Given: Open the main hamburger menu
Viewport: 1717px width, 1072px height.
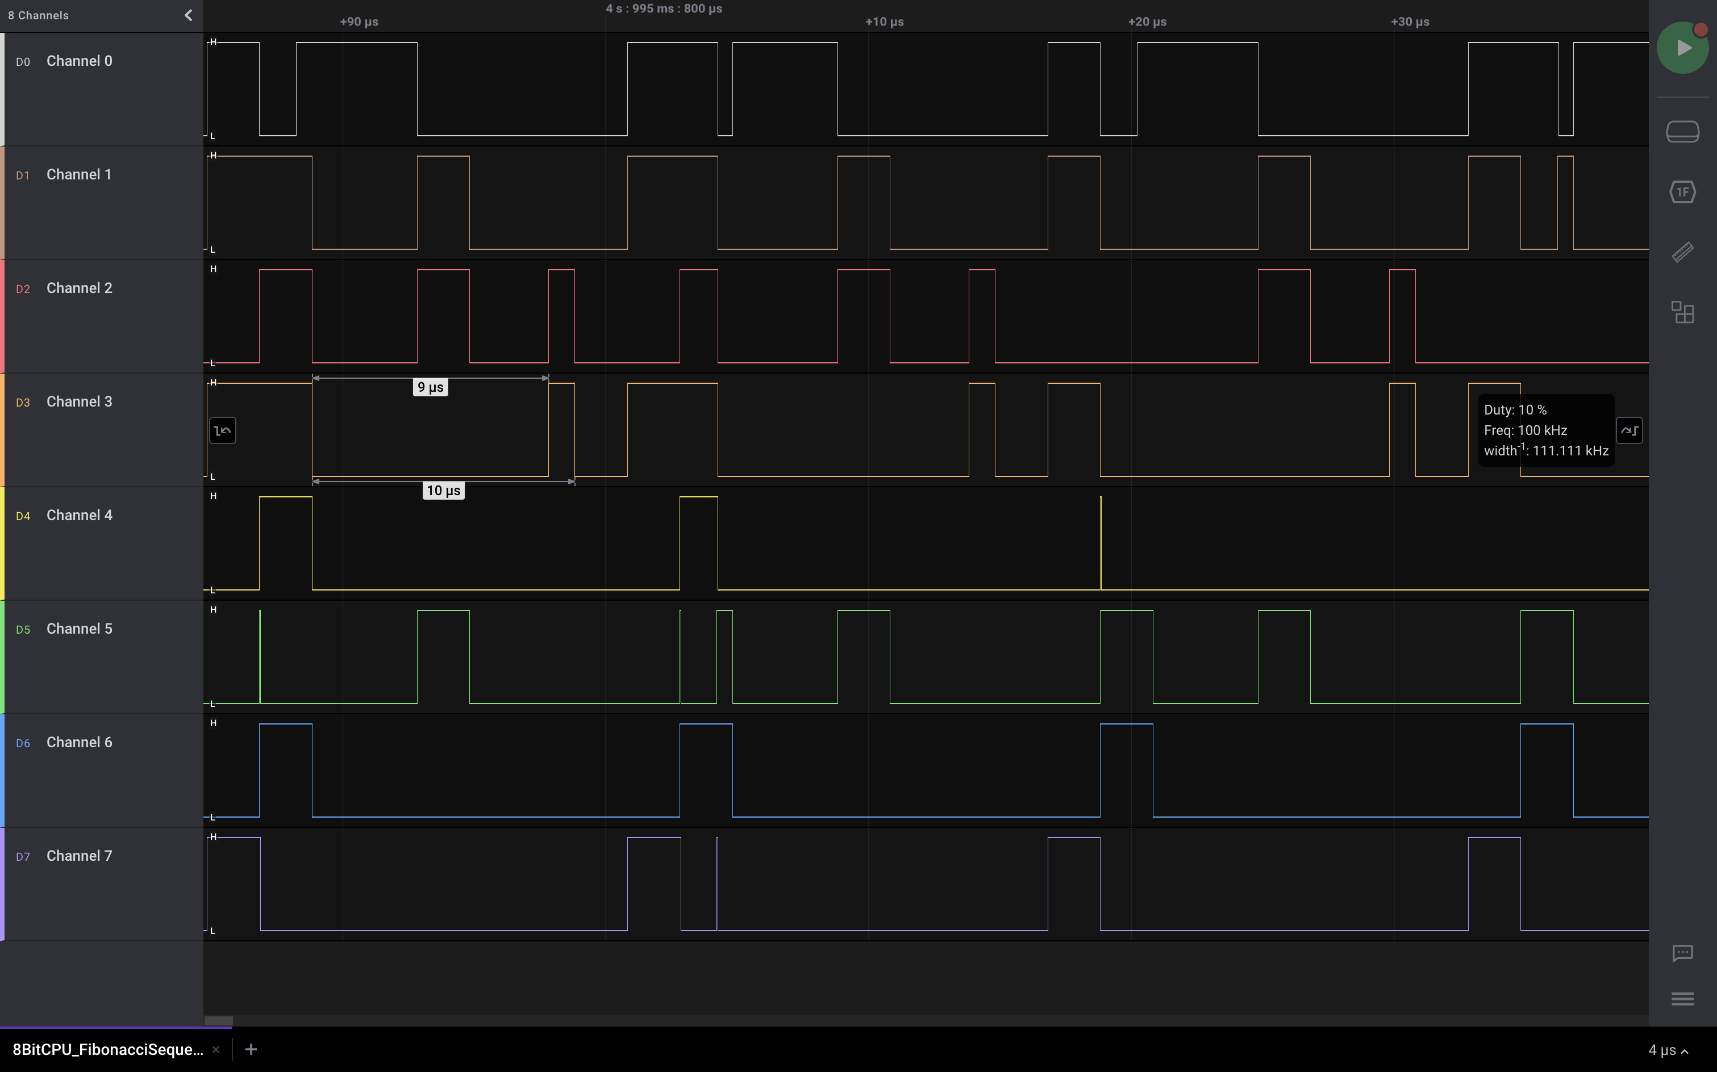Looking at the screenshot, I should [1682, 999].
